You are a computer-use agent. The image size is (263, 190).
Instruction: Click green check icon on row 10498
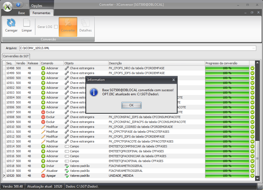[x=252, y=68]
